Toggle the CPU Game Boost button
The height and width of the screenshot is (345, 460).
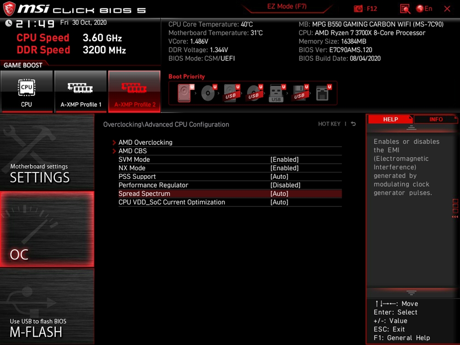coord(26,92)
